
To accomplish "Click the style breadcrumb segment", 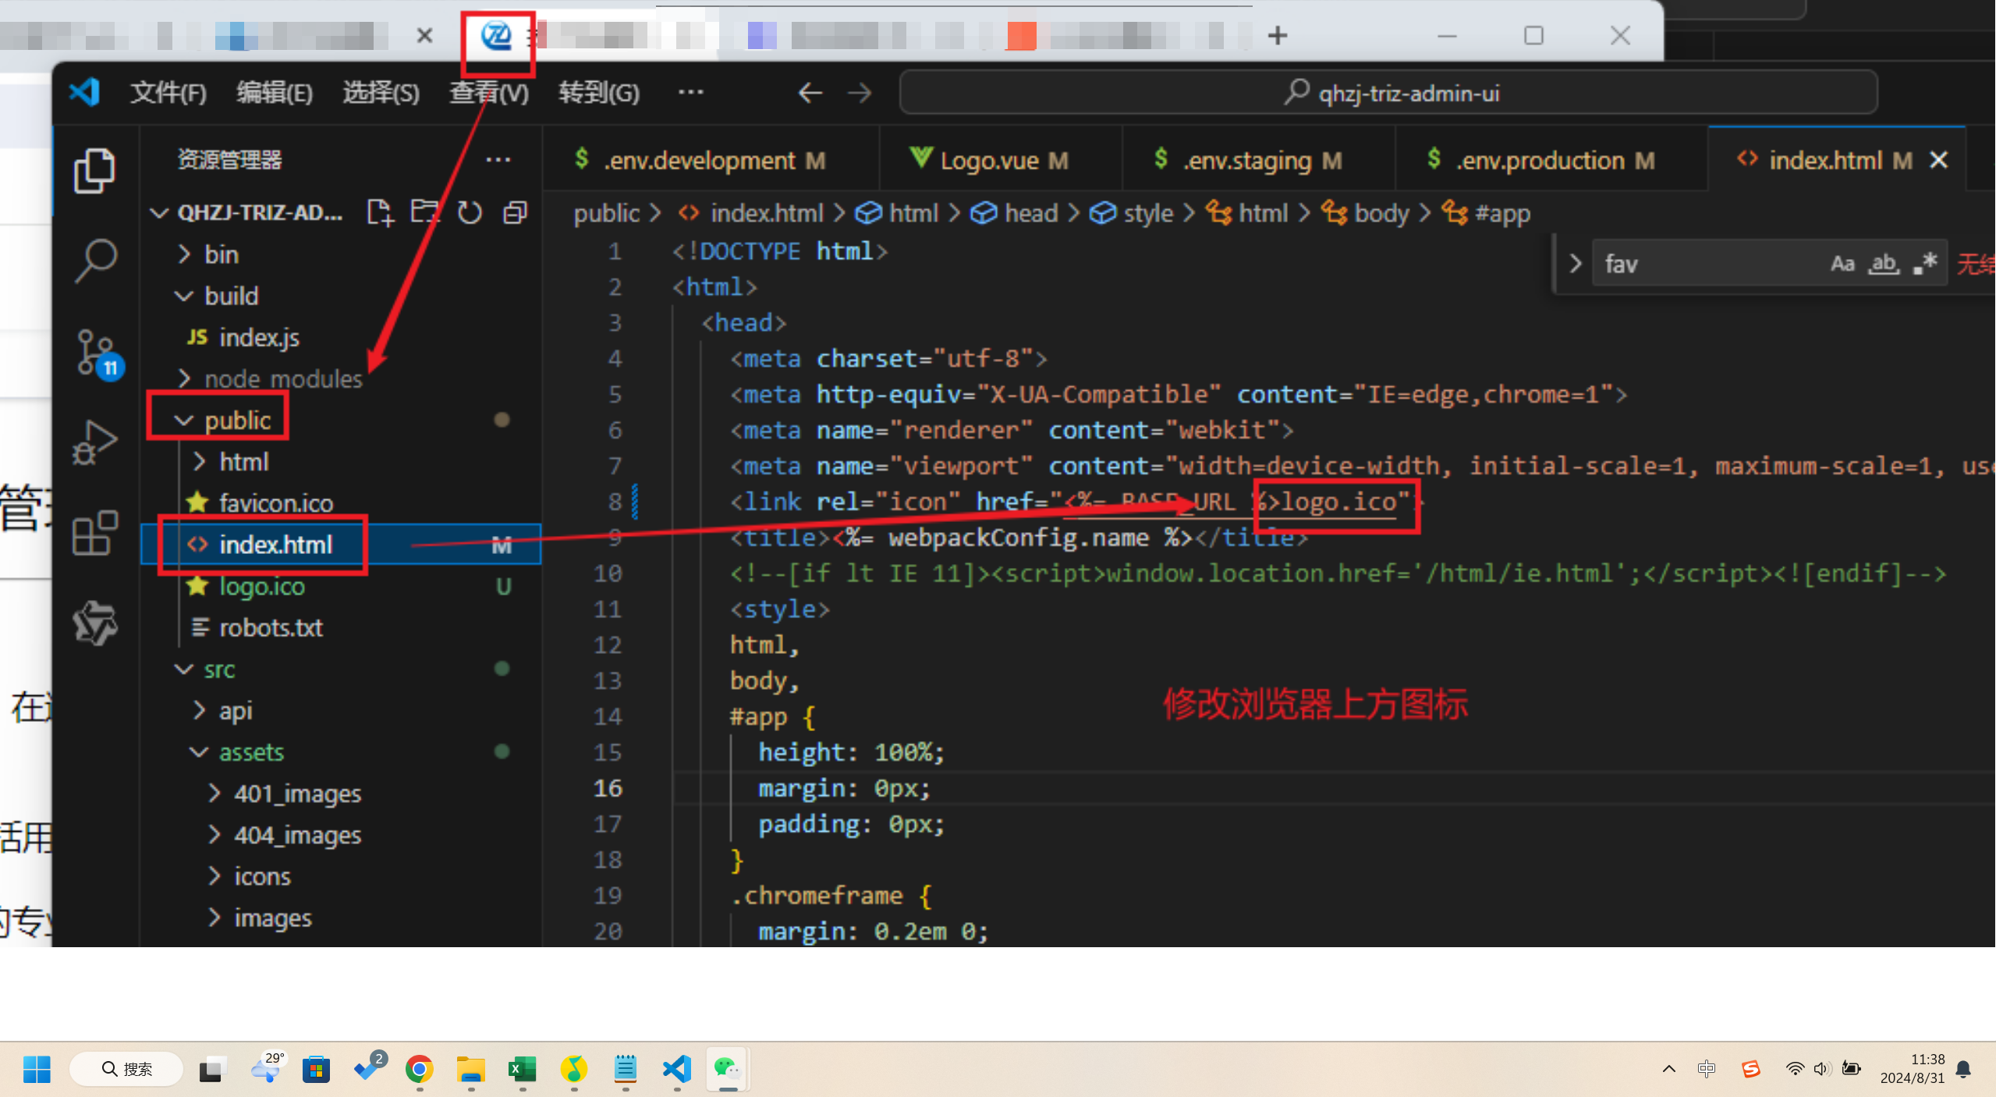I will 1132,213.
